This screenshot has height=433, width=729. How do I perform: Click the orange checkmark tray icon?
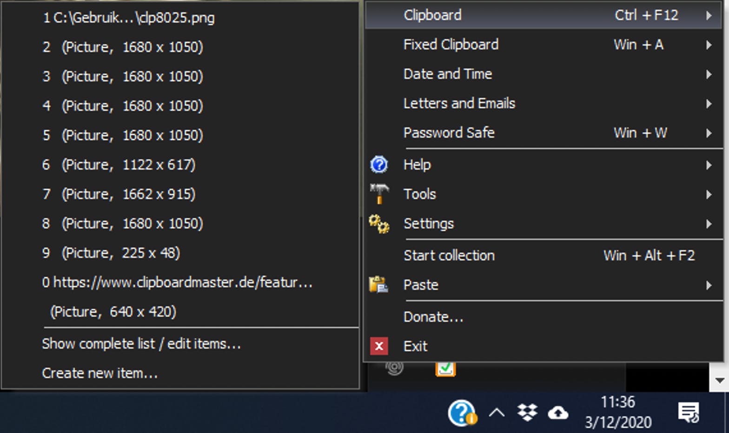point(445,369)
